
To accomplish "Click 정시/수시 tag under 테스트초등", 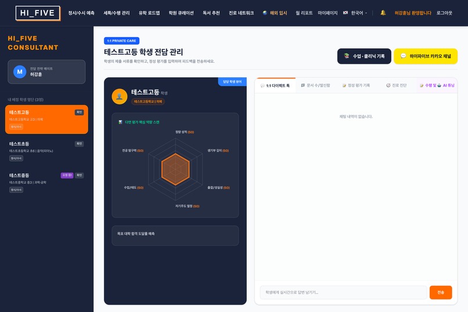I will pyautogui.click(x=16, y=158).
